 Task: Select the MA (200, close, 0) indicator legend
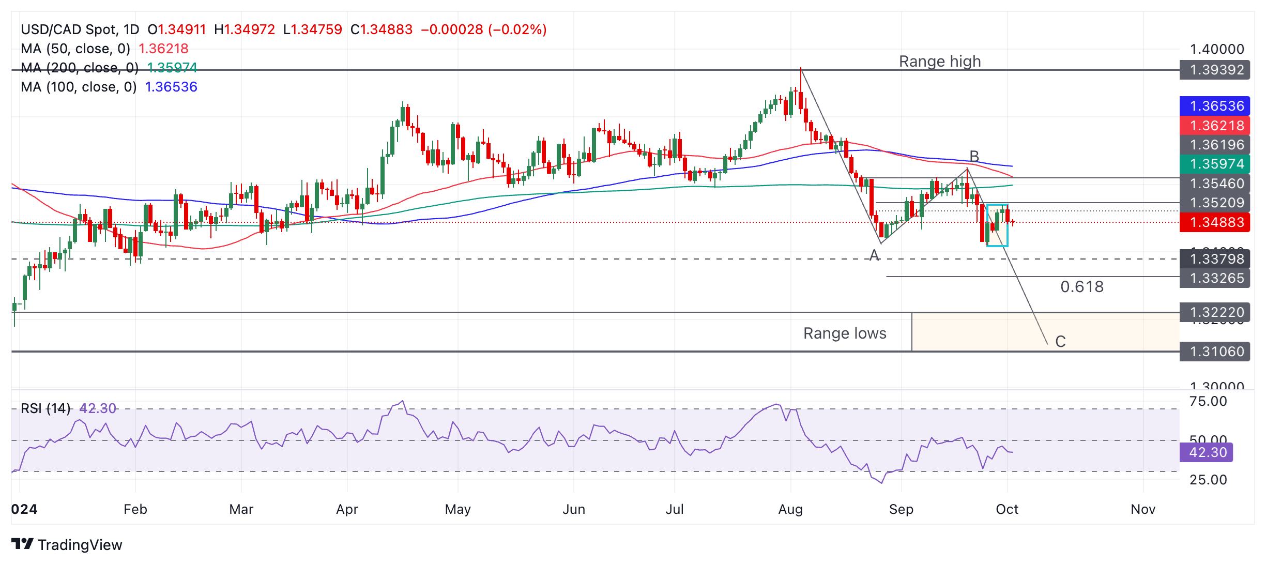[x=80, y=68]
